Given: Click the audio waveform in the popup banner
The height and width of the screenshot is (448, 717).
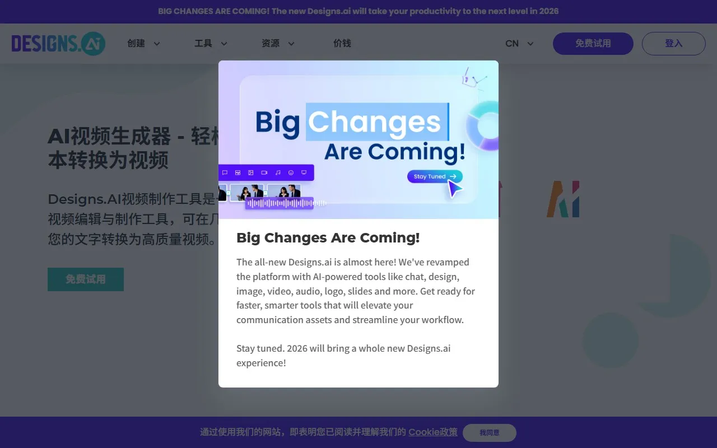Looking at the screenshot, I should tap(279, 203).
